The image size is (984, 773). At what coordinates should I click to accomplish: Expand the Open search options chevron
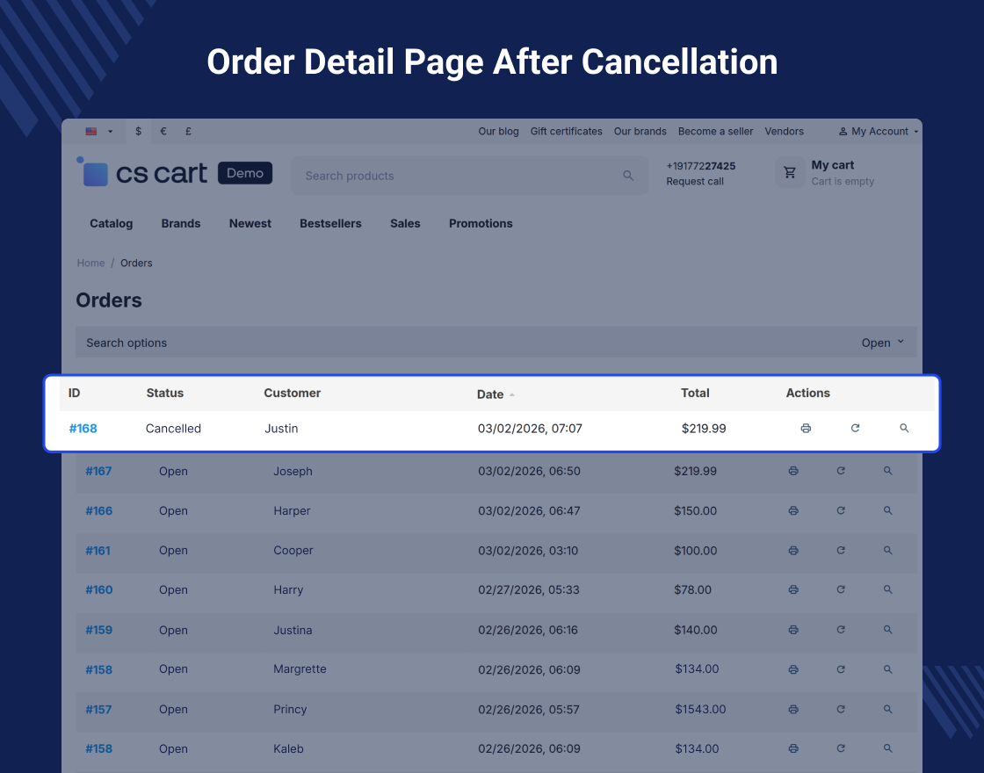click(901, 342)
